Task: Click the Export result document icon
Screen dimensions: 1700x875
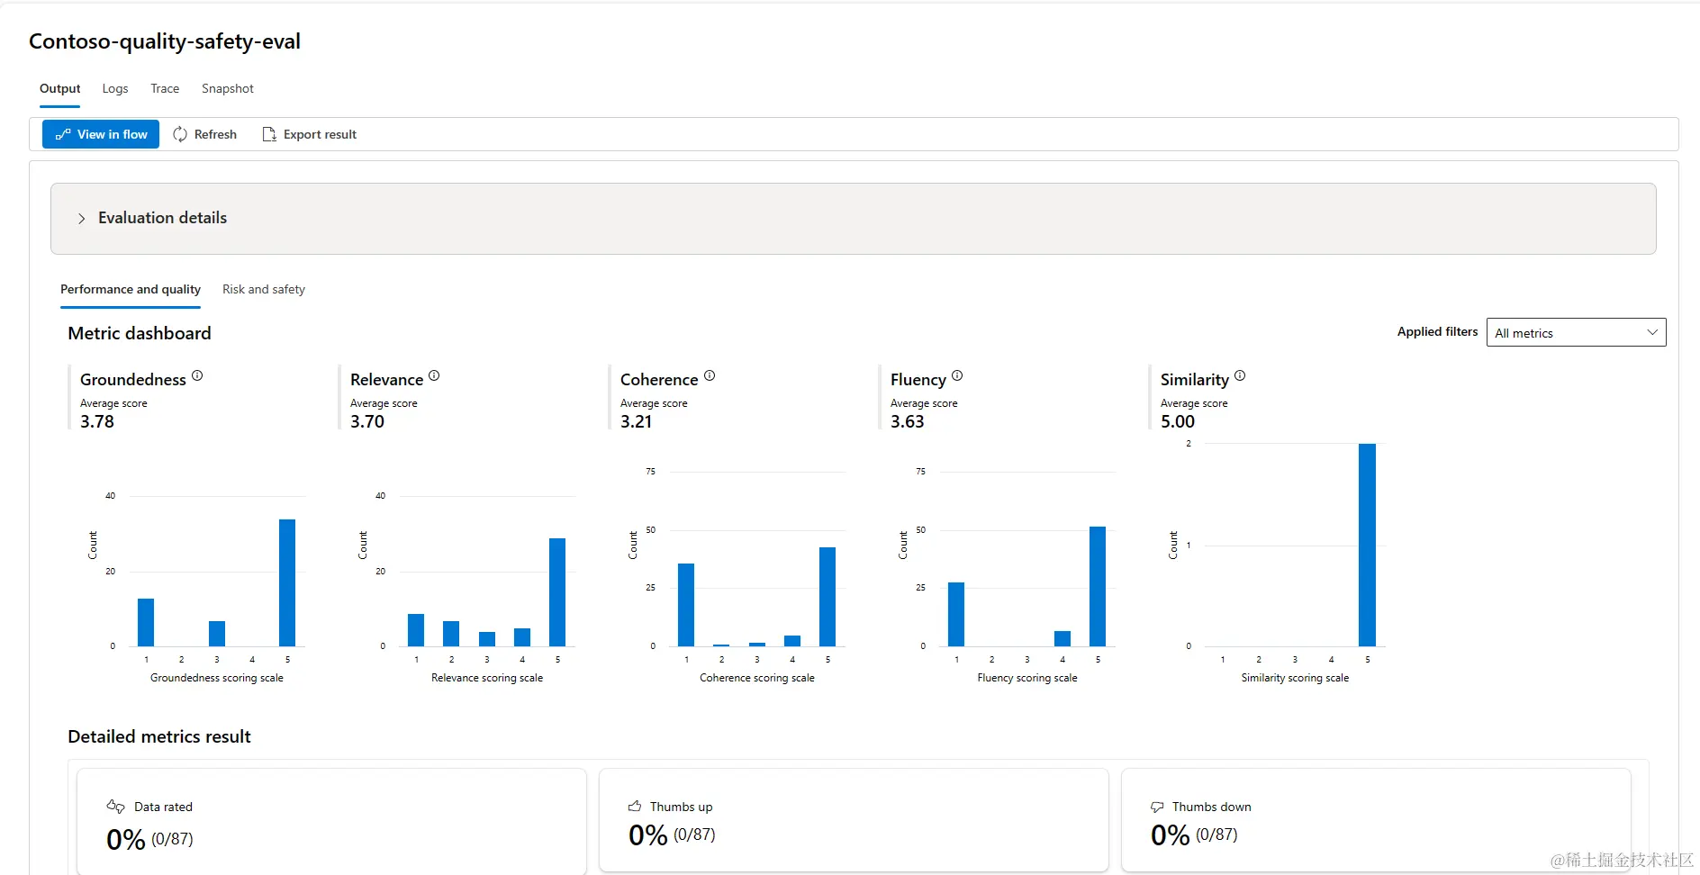Action: coord(268,134)
